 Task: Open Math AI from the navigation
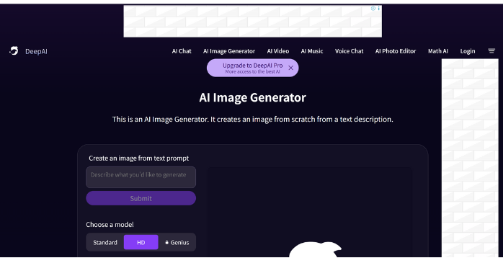coord(438,51)
